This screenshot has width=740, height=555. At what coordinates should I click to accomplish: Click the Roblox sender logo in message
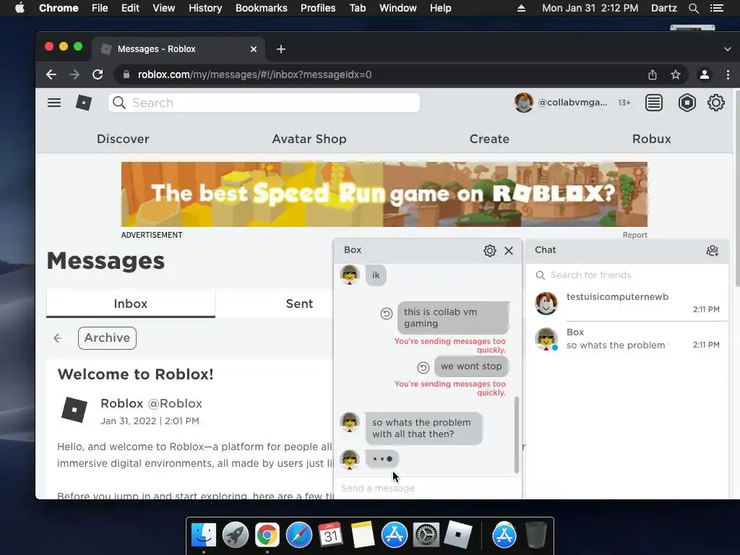(74, 409)
